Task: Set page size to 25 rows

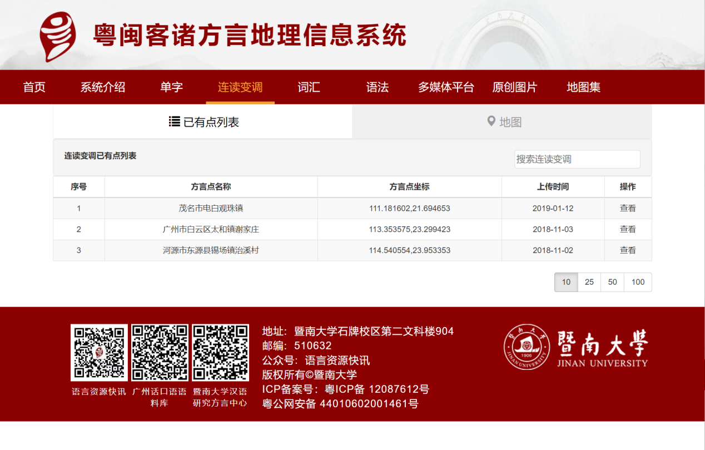Action: pyautogui.click(x=589, y=282)
